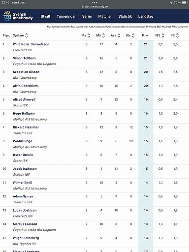Image resolution: width=189 pixels, height=252 pixels.
Task: Open player Simon Tellbom's profile
Action: point(24,58)
